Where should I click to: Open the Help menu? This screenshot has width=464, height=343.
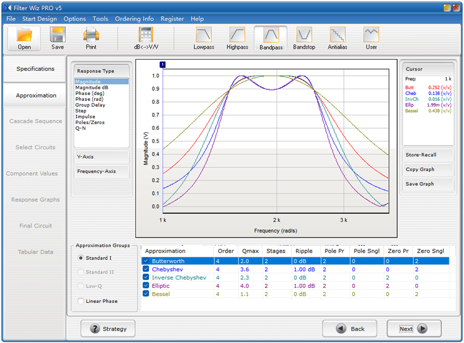pos(197,19)
